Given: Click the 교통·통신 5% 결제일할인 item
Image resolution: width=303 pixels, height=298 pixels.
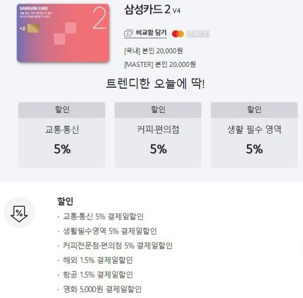Looking at the screenshot, I should 103,217.
